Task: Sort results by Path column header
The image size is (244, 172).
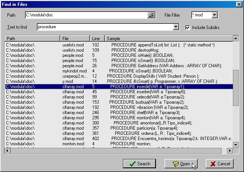Action: coord(32,38)
